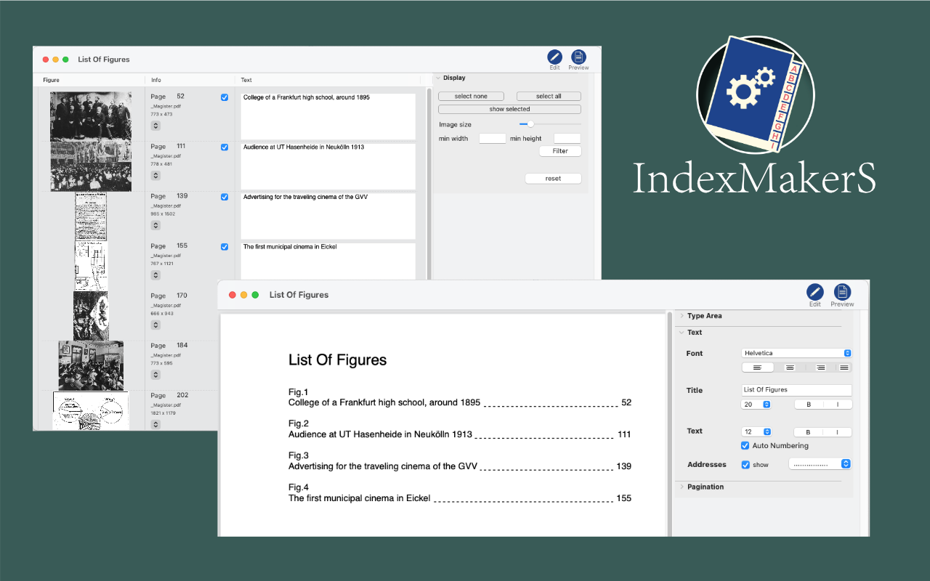930x581 pixels.
Task: Click the min height input field
Action: coord(567,138)
